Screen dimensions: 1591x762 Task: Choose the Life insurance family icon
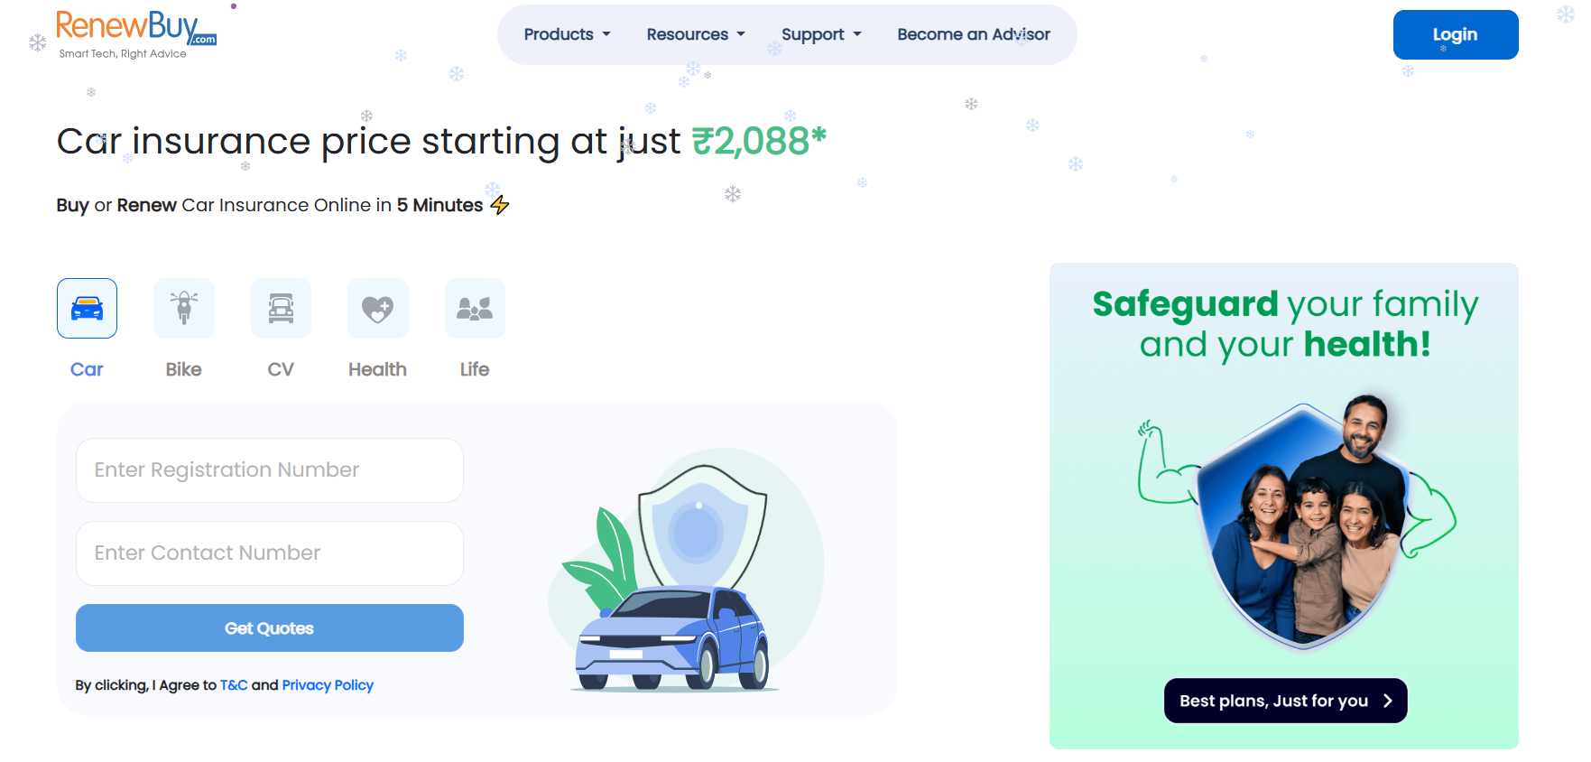coord(475,308)
